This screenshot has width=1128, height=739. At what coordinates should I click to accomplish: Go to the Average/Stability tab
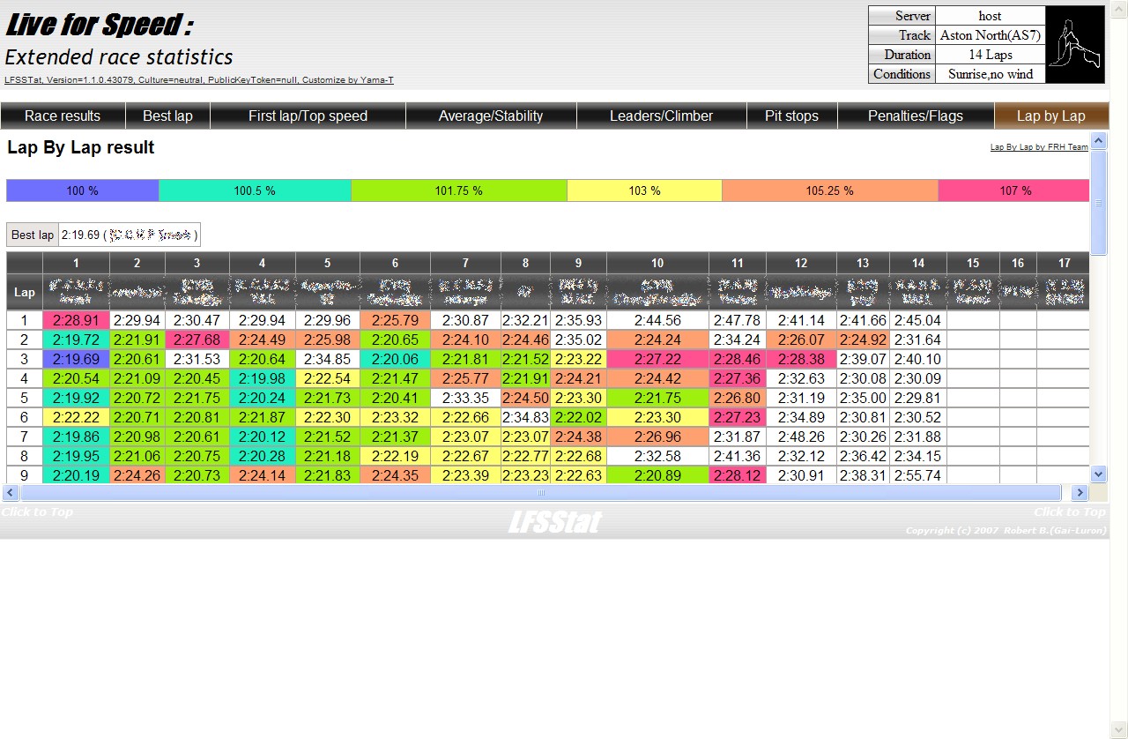click(x=491, y=116)
